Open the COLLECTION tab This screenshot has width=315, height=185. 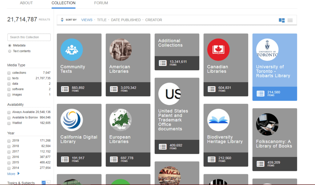pos(63,3)
